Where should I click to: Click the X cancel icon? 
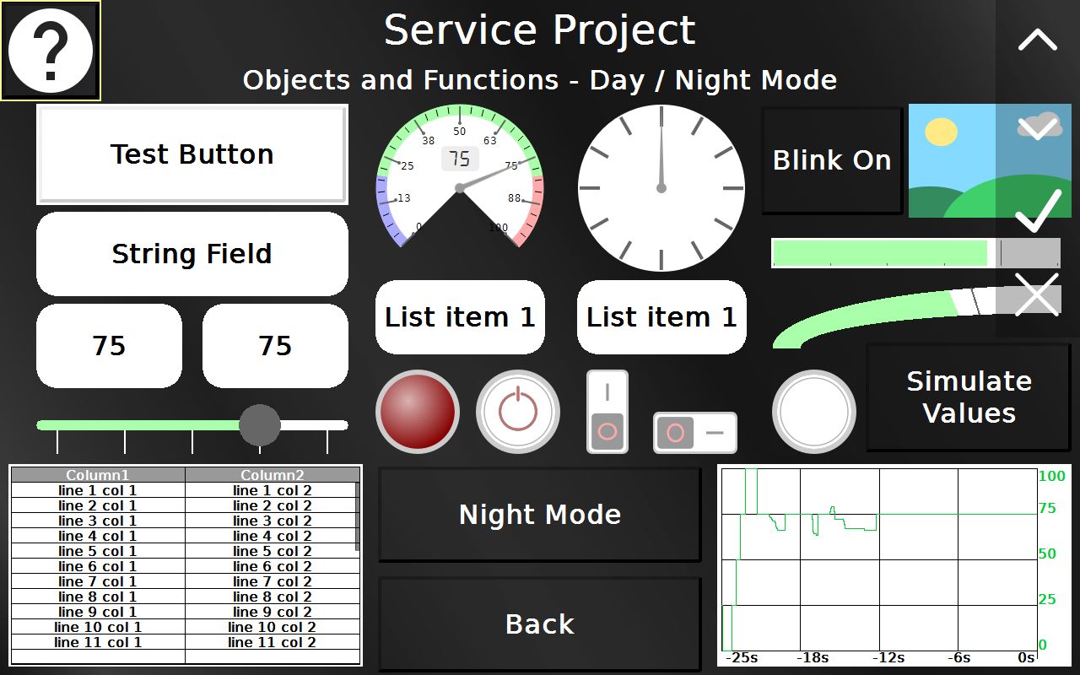coord(1037,294)
